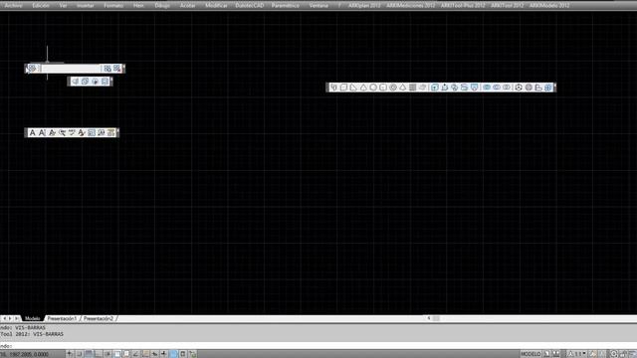
Task: Open the Archivo menu
Action: 13,5
